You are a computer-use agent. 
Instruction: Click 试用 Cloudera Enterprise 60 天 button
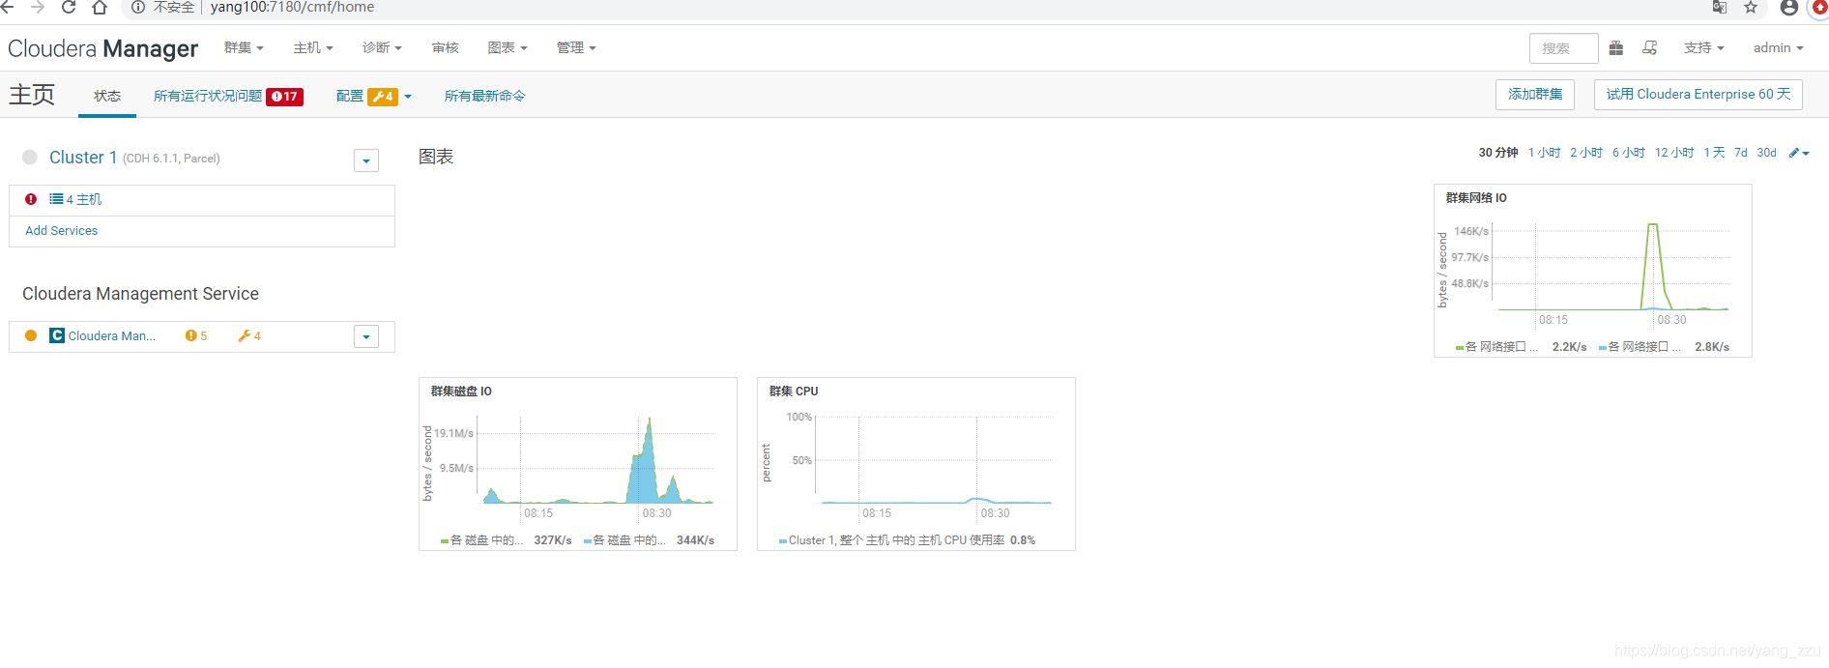[x=1698, y=94]
